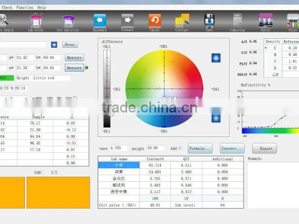This screenshot has height=224, width=299.
Task: Click the first Measure button
Action: tap(74, 58)
